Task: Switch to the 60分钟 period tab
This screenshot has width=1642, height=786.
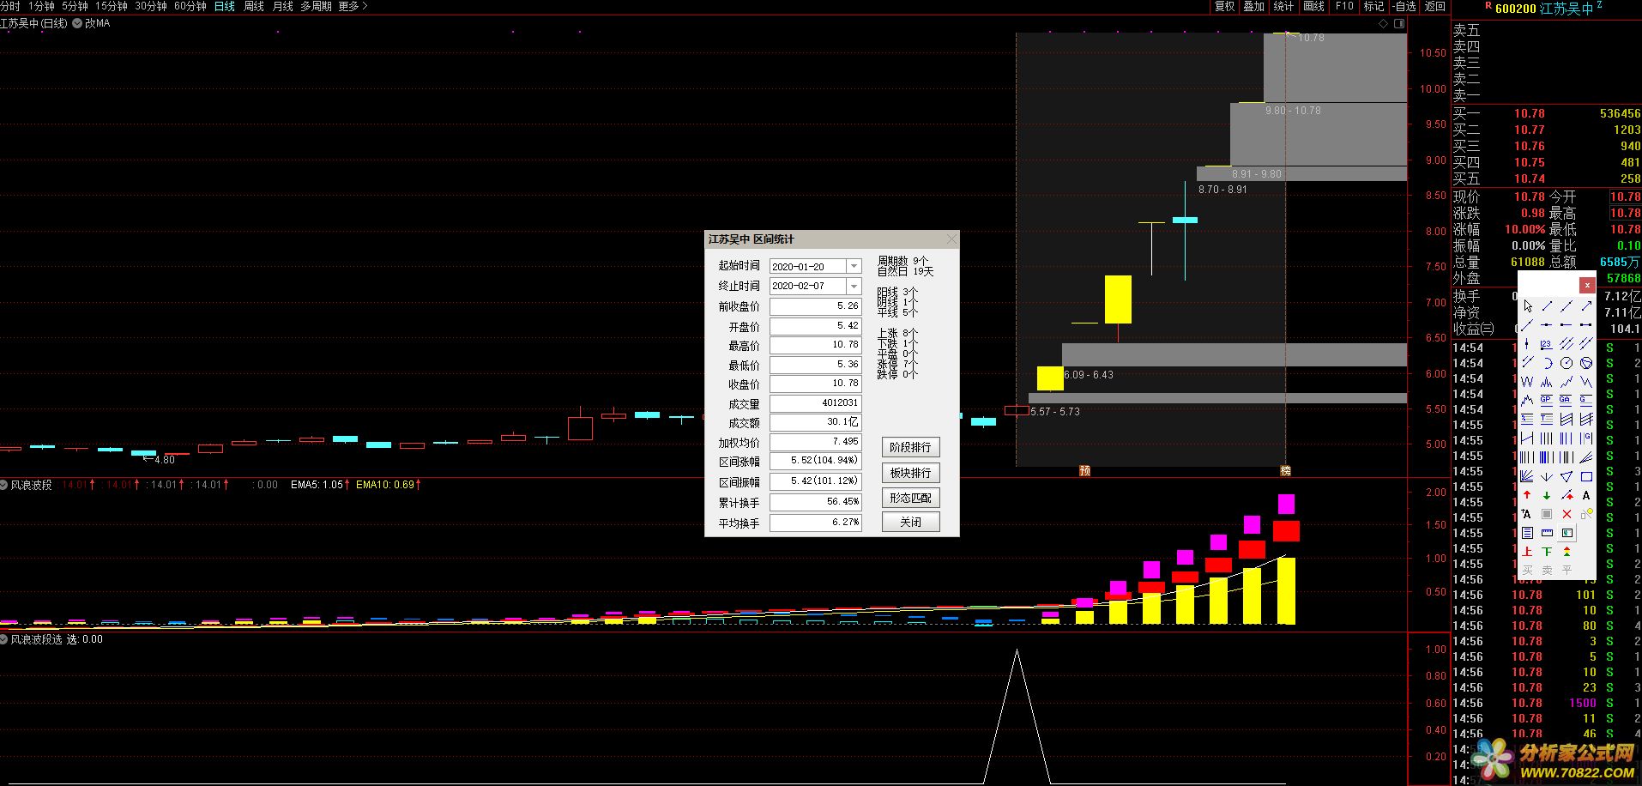Action: (190, 6)
